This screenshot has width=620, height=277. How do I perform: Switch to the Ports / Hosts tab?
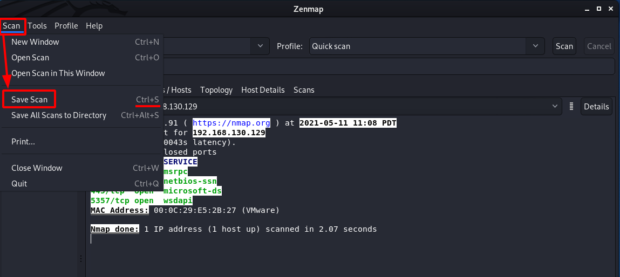click(x=178, y=90)
